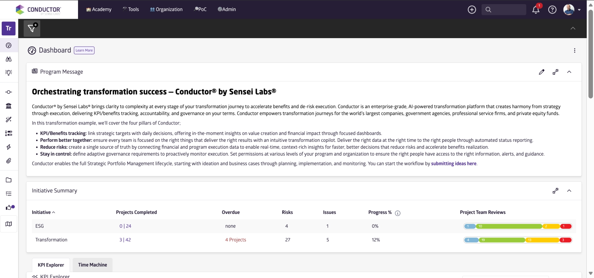The width and height of the screenshot is (594, 278).
Task: Click the add filter funnel icon
Action: (32, 28)
